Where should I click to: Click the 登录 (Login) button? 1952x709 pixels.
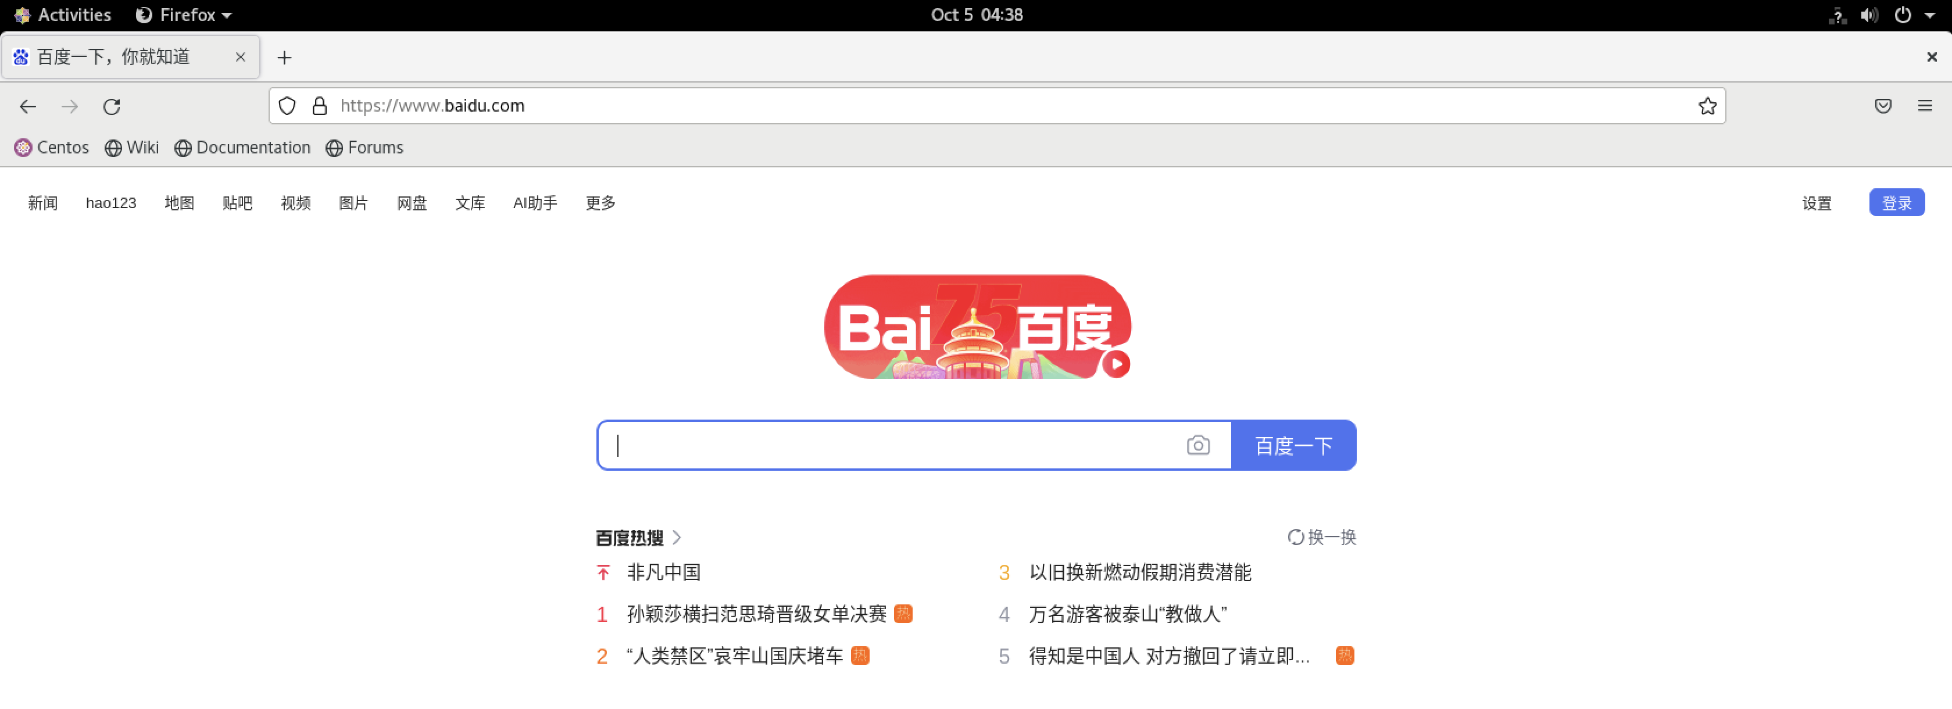click(1897, 203)
